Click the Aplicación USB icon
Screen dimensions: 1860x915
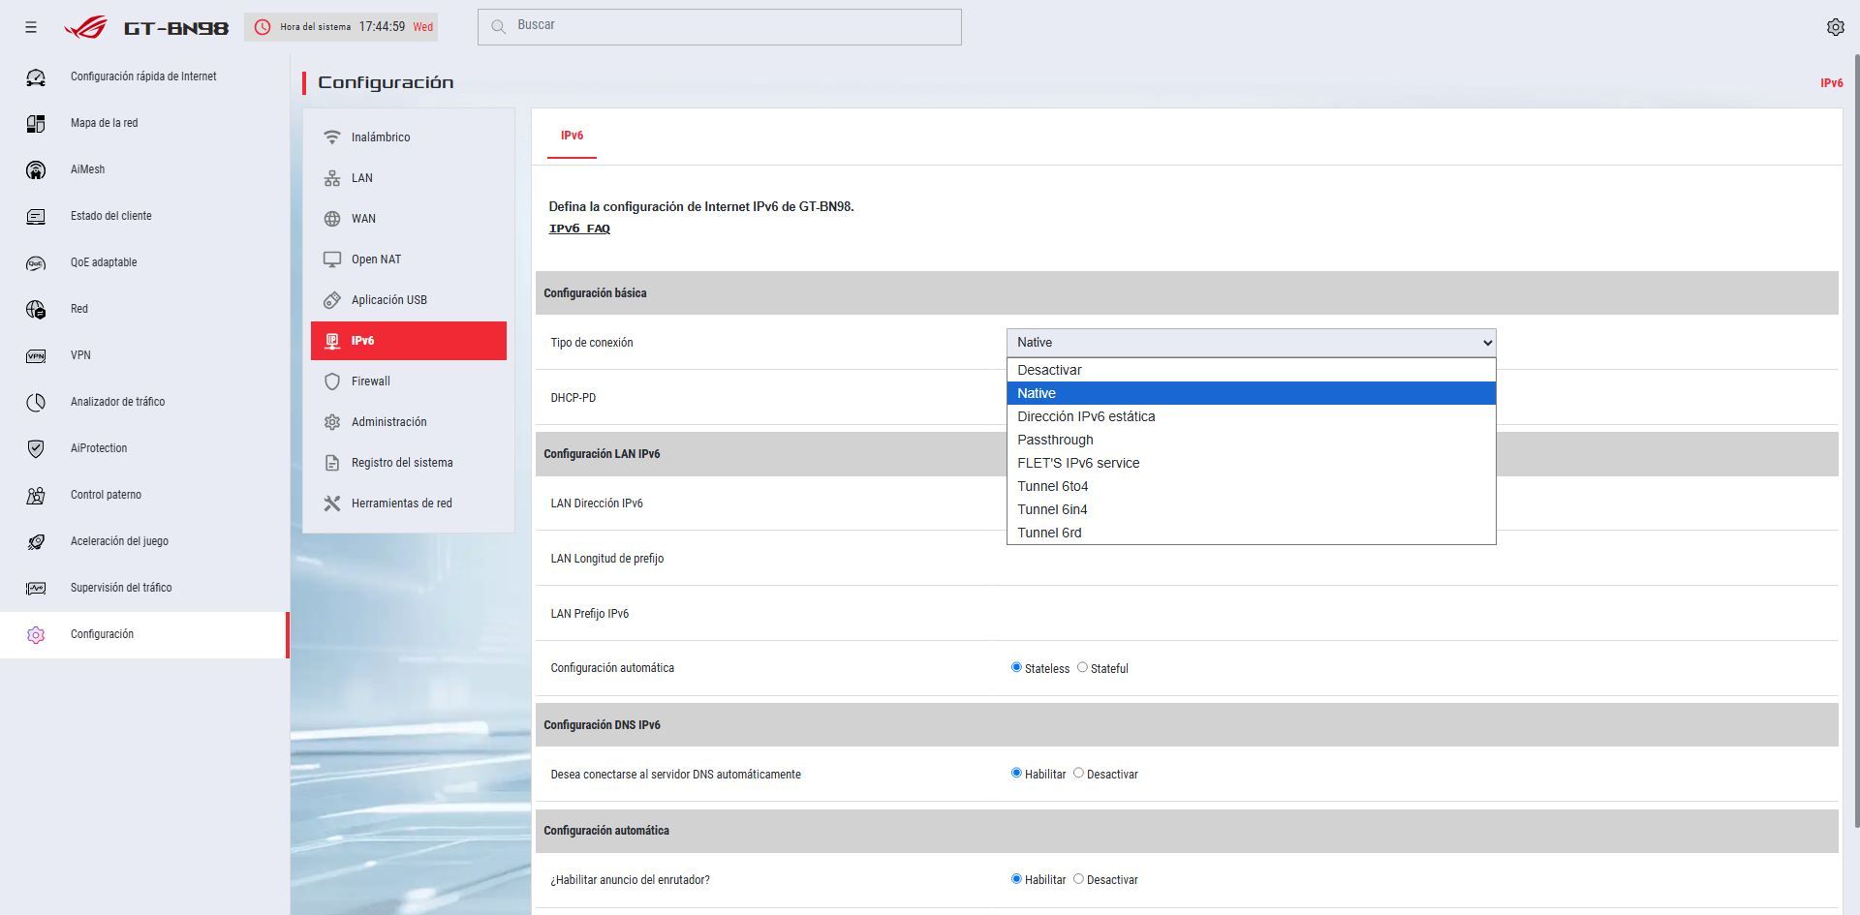point(332,300)
